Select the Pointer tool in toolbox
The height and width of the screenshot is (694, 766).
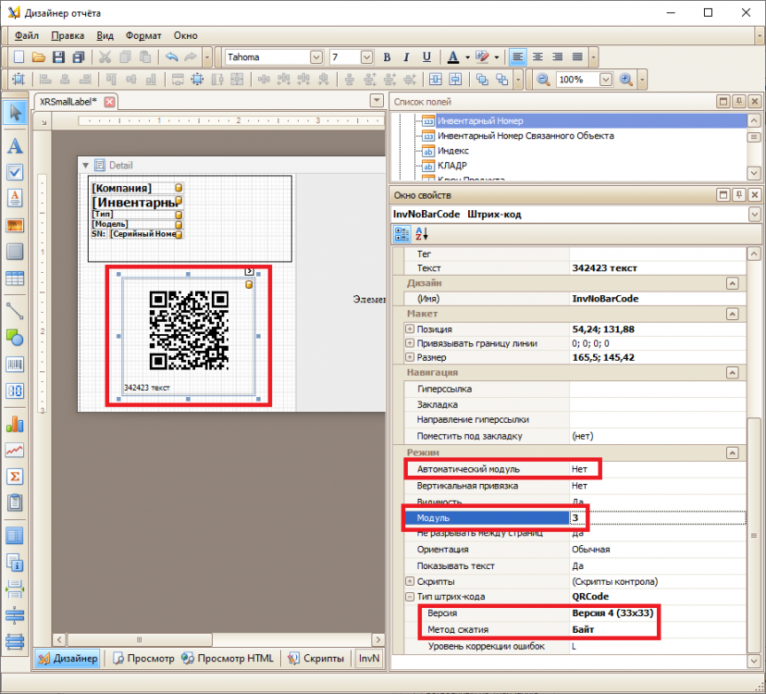click(x=15, y=112)
